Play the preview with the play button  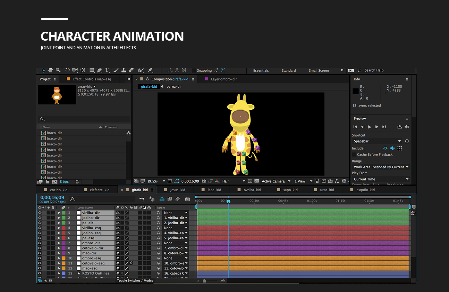coord(369,127)
